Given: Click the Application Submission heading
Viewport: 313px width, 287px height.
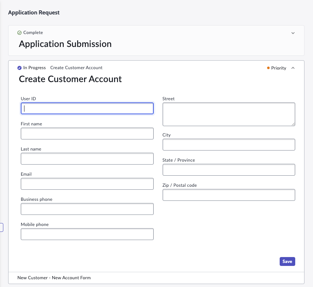Looking at the screenshot, I should (x=65, y=44).
